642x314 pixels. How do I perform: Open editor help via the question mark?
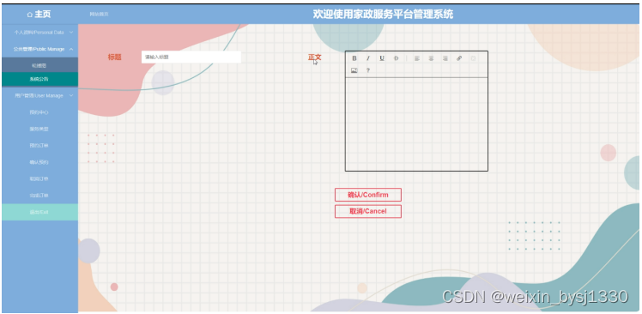(x=367, y=70)
